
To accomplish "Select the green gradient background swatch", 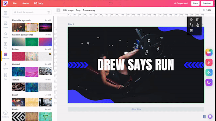I will click(32, 42).
